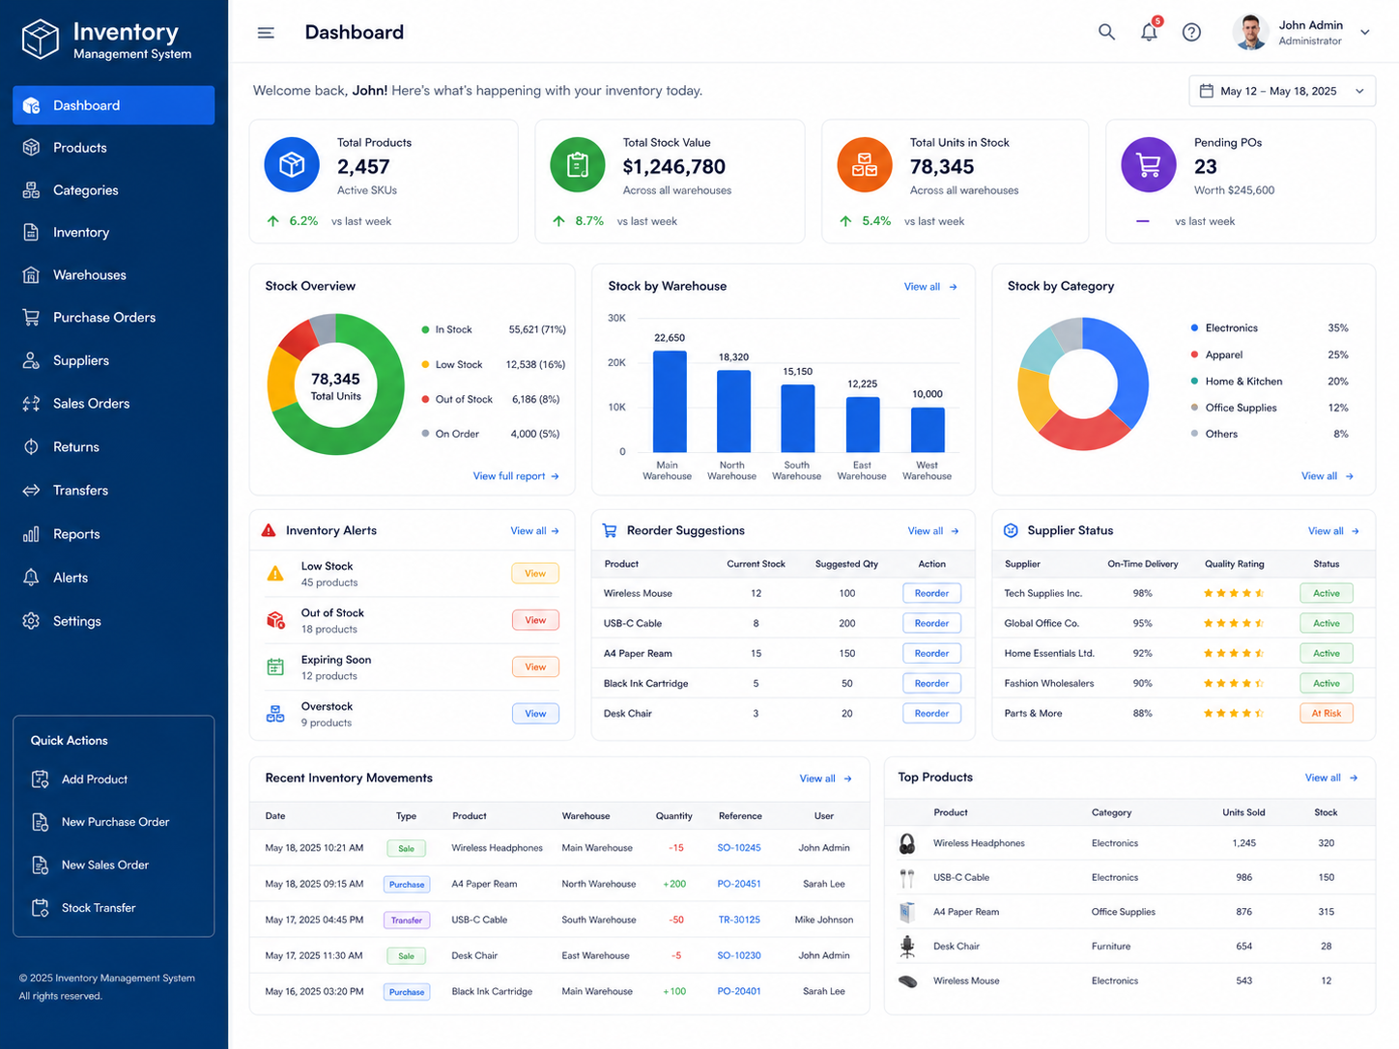
Task: Click Reorder for Wireless Mouse
Action: pos(931,594)
